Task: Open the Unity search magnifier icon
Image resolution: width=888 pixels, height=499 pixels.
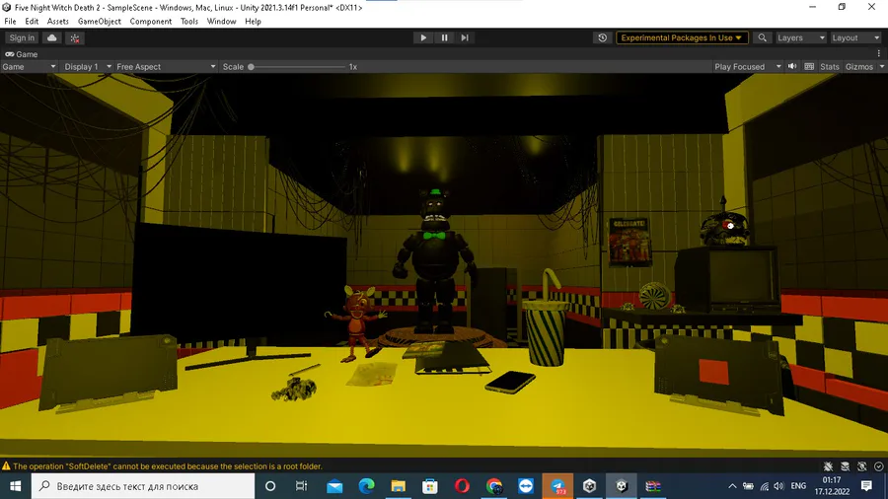Action: (763, 37)
